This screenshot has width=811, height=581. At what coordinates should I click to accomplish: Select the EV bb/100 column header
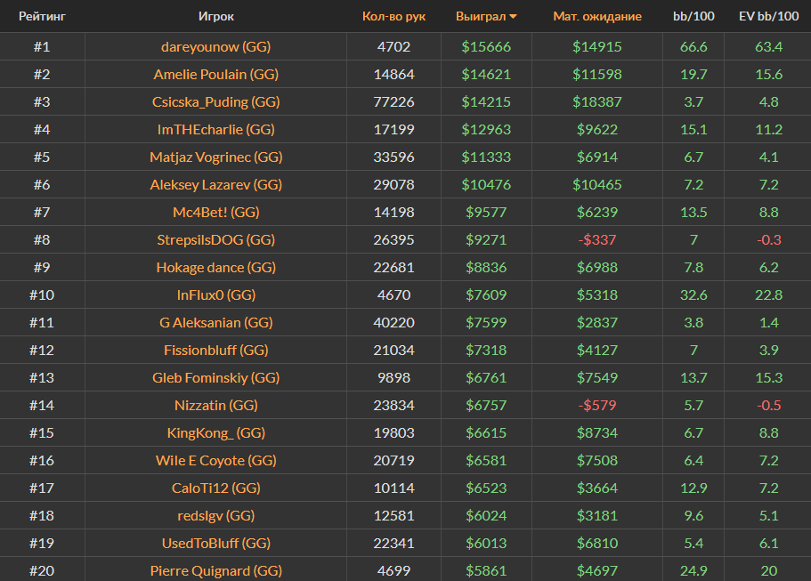tap(767, 16)
